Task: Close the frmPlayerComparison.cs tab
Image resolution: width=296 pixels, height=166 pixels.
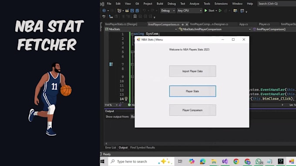Action: [x=187, y=24]
